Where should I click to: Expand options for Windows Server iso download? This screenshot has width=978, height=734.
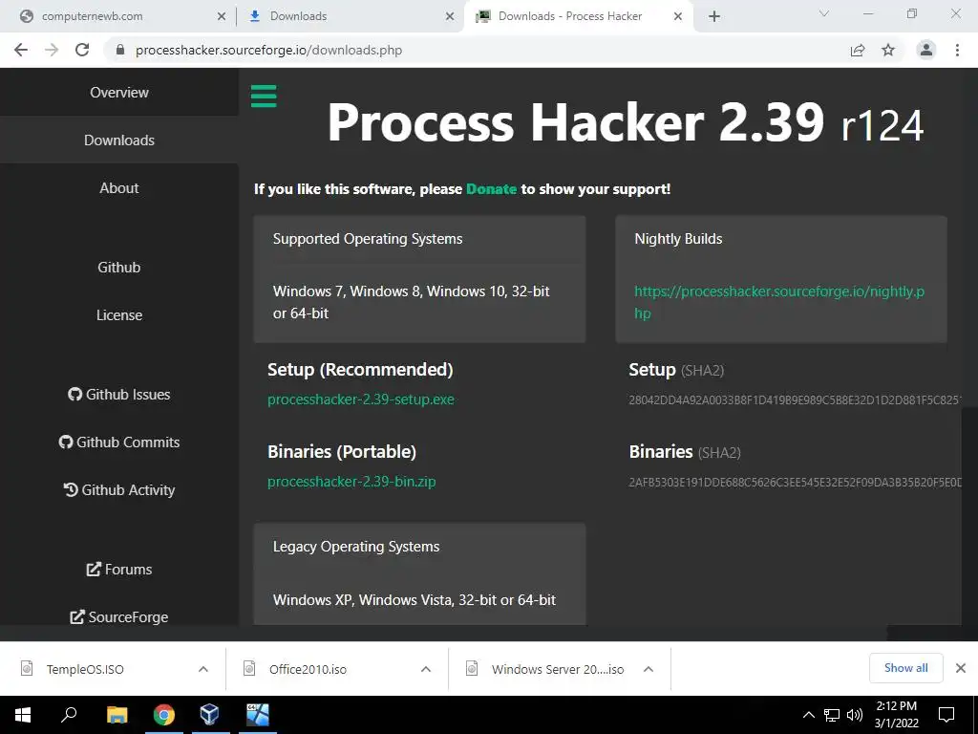pos(648,669)
